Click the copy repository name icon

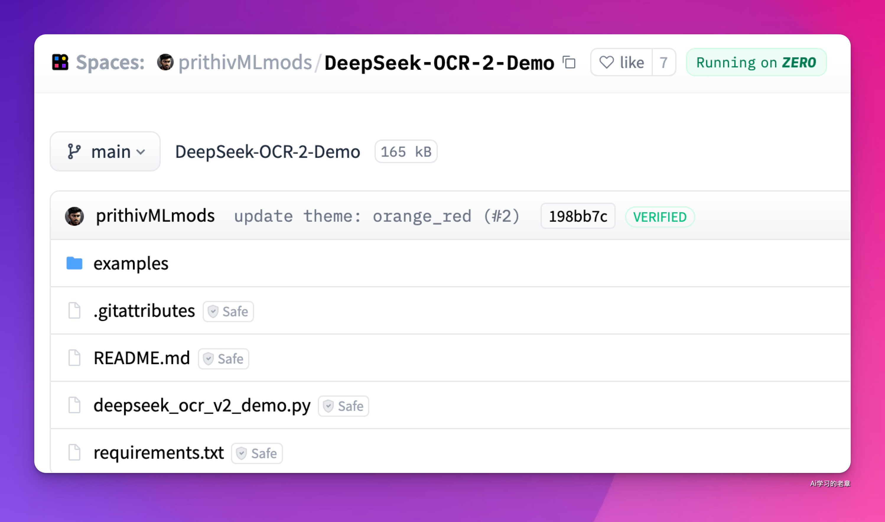pos(569,63)
